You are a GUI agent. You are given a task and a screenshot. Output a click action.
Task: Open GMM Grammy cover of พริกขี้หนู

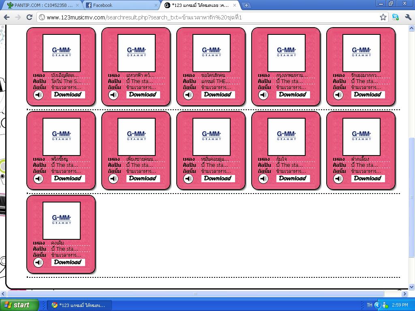click(x=62, y=137)
